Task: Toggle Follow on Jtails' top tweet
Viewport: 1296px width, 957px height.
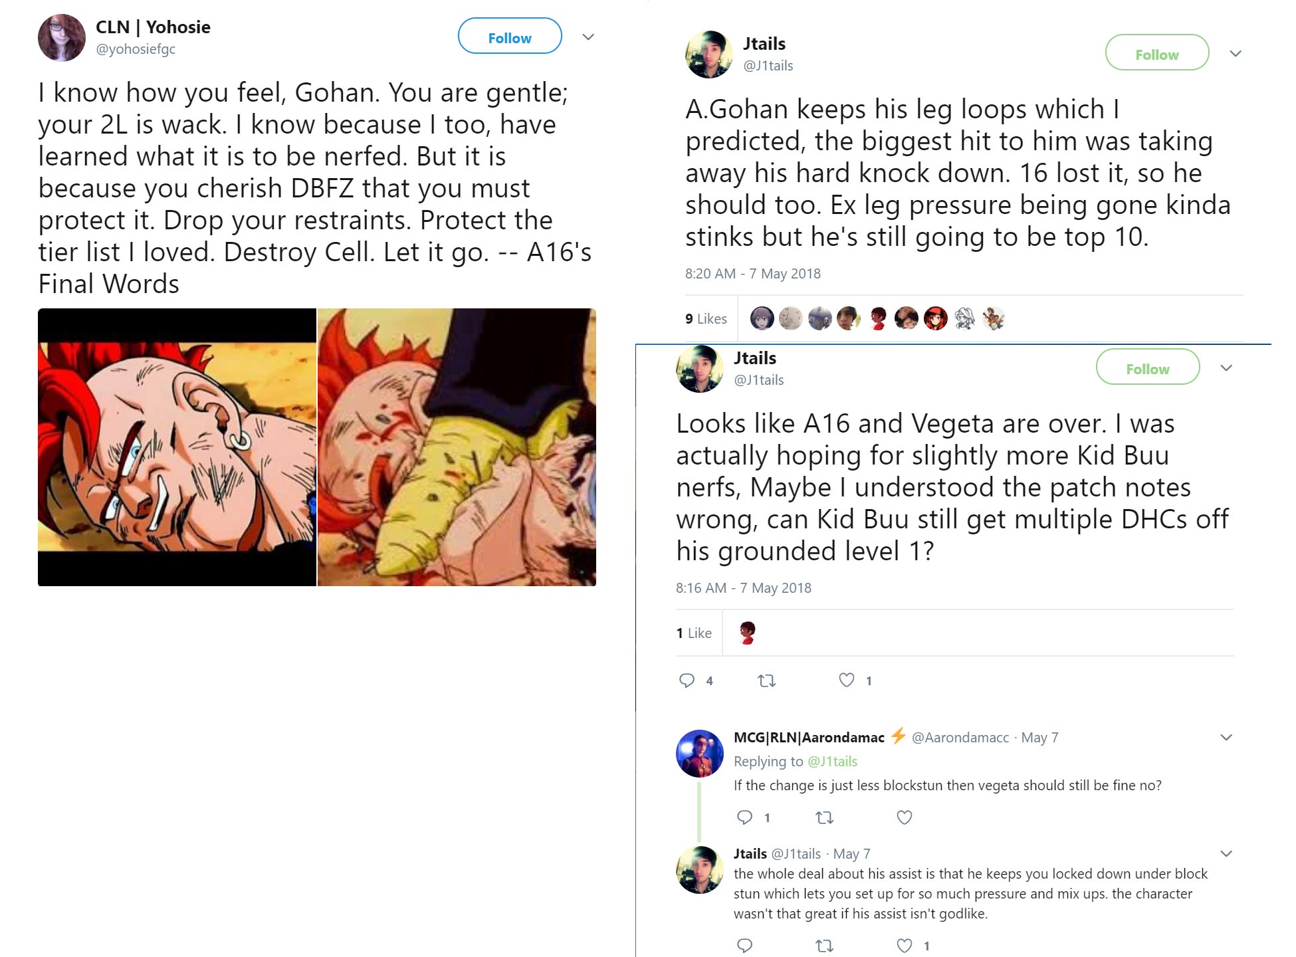Action: (1156, 53)
